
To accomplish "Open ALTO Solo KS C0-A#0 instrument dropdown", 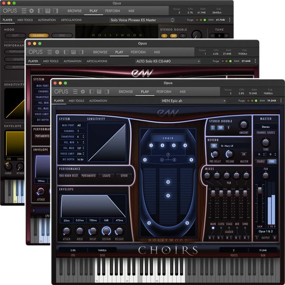I will pos(168,61).
